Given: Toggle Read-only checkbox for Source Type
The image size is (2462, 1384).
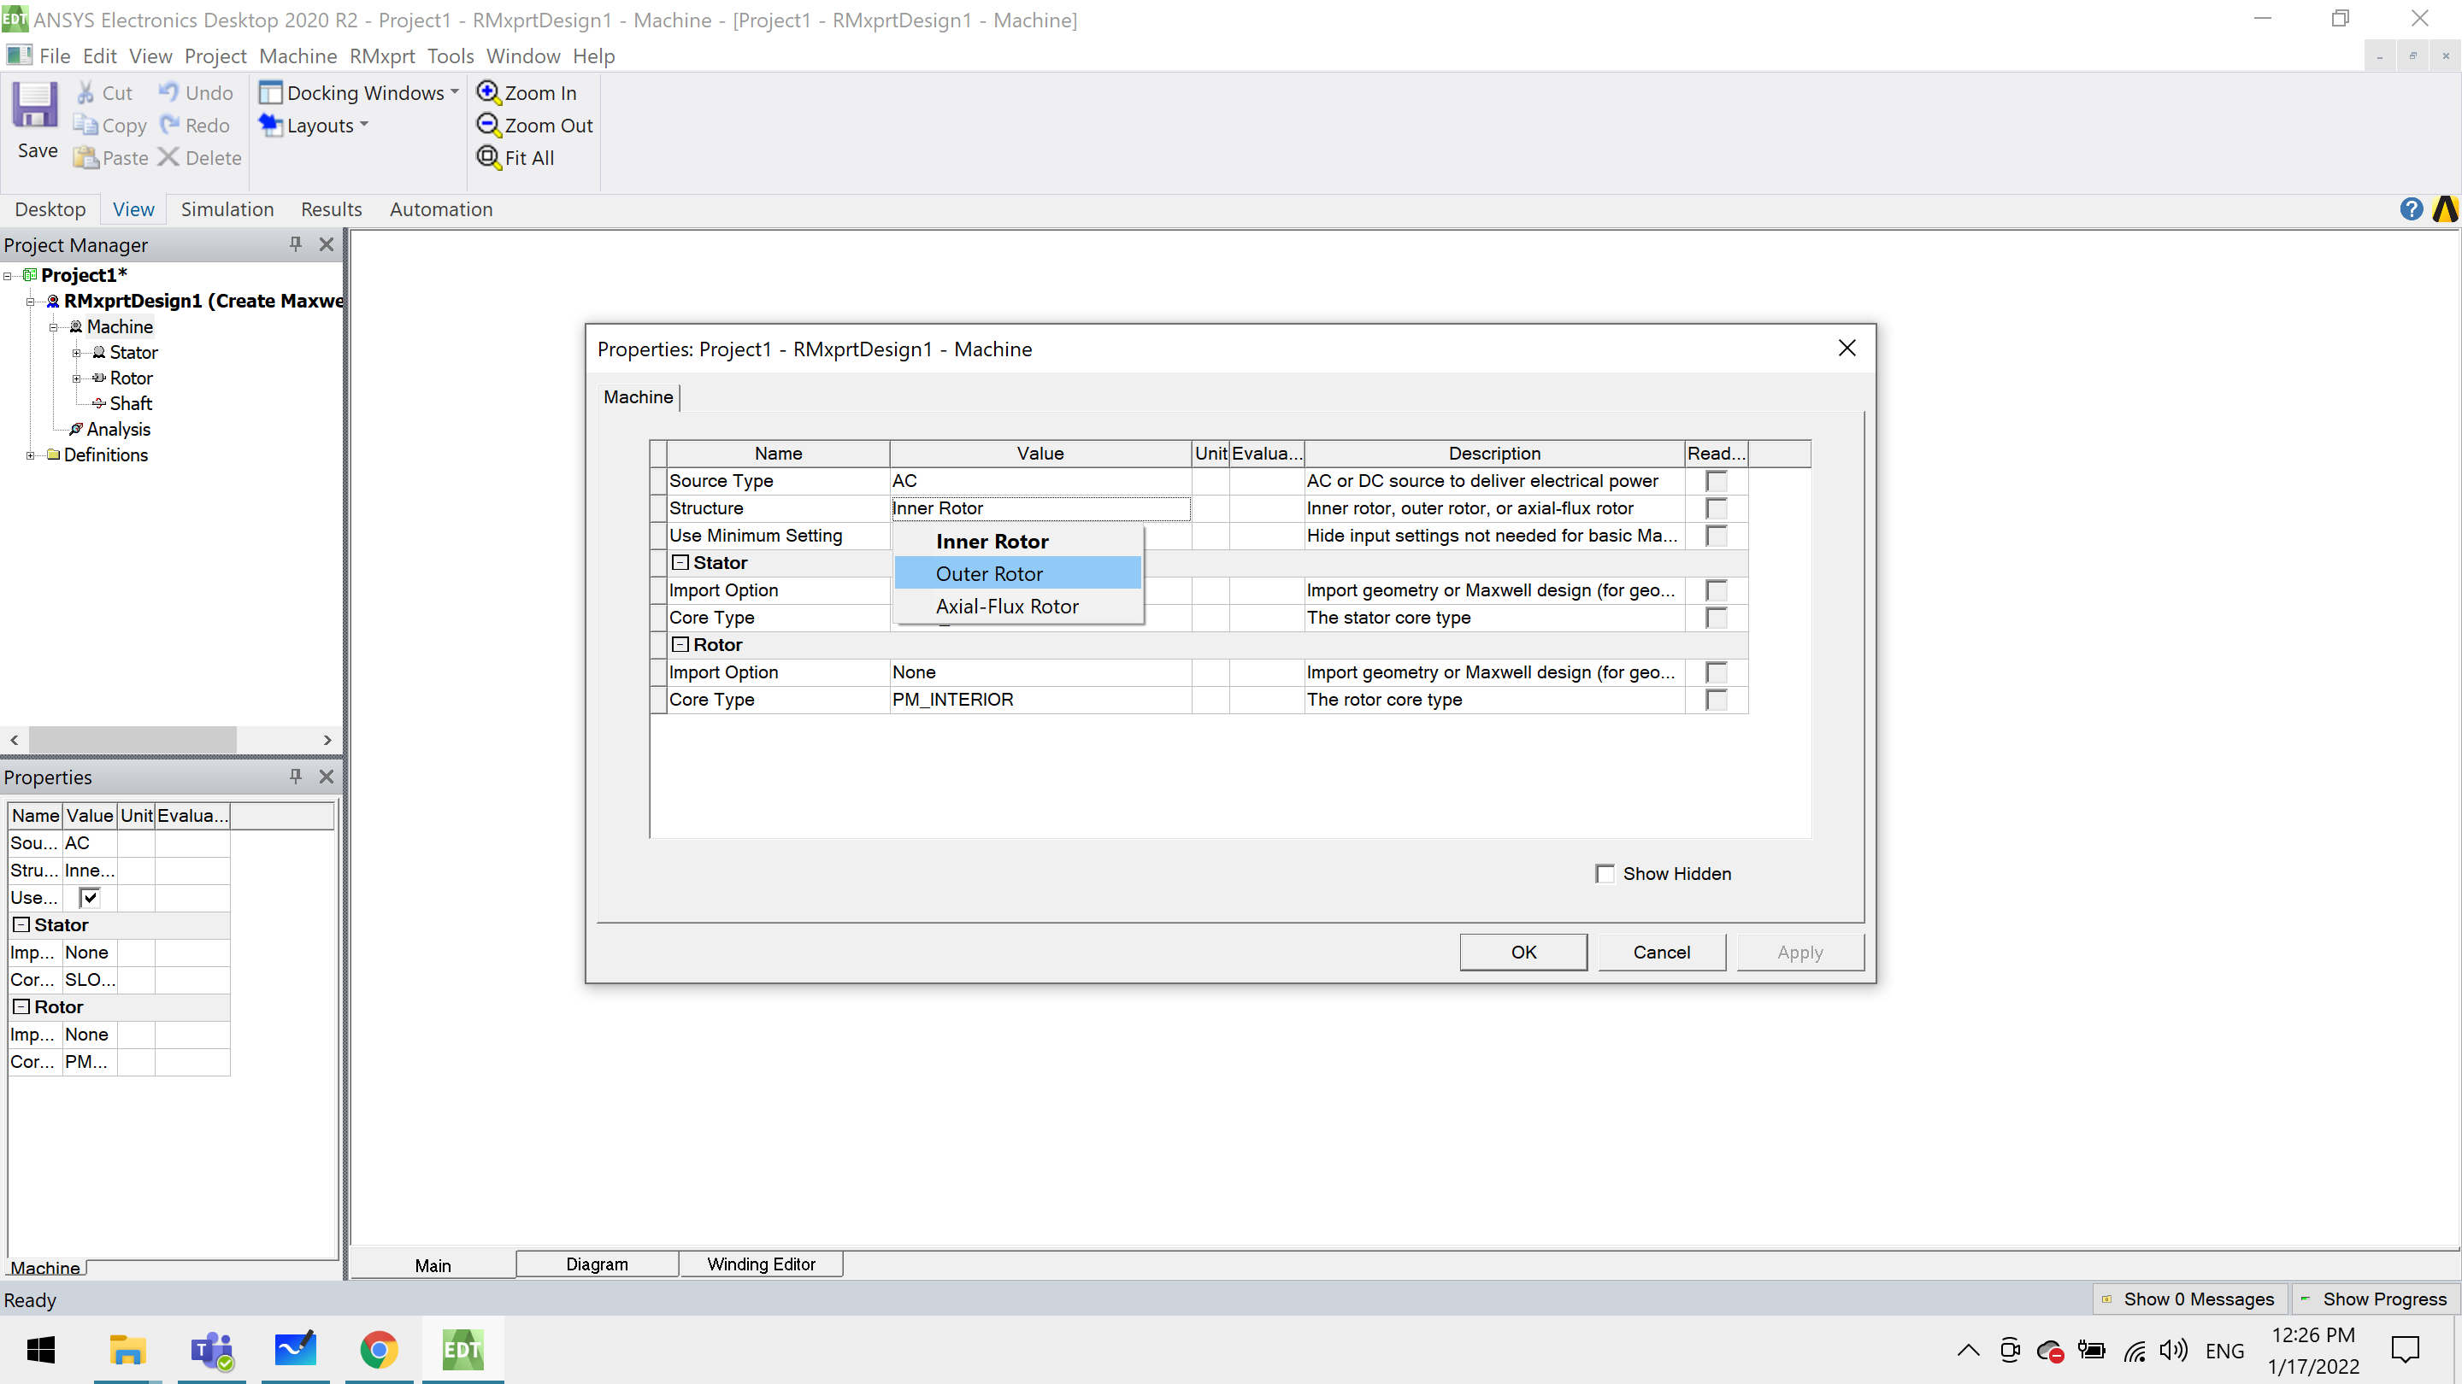Looking at the screenshot, I should click(1717, 481).
